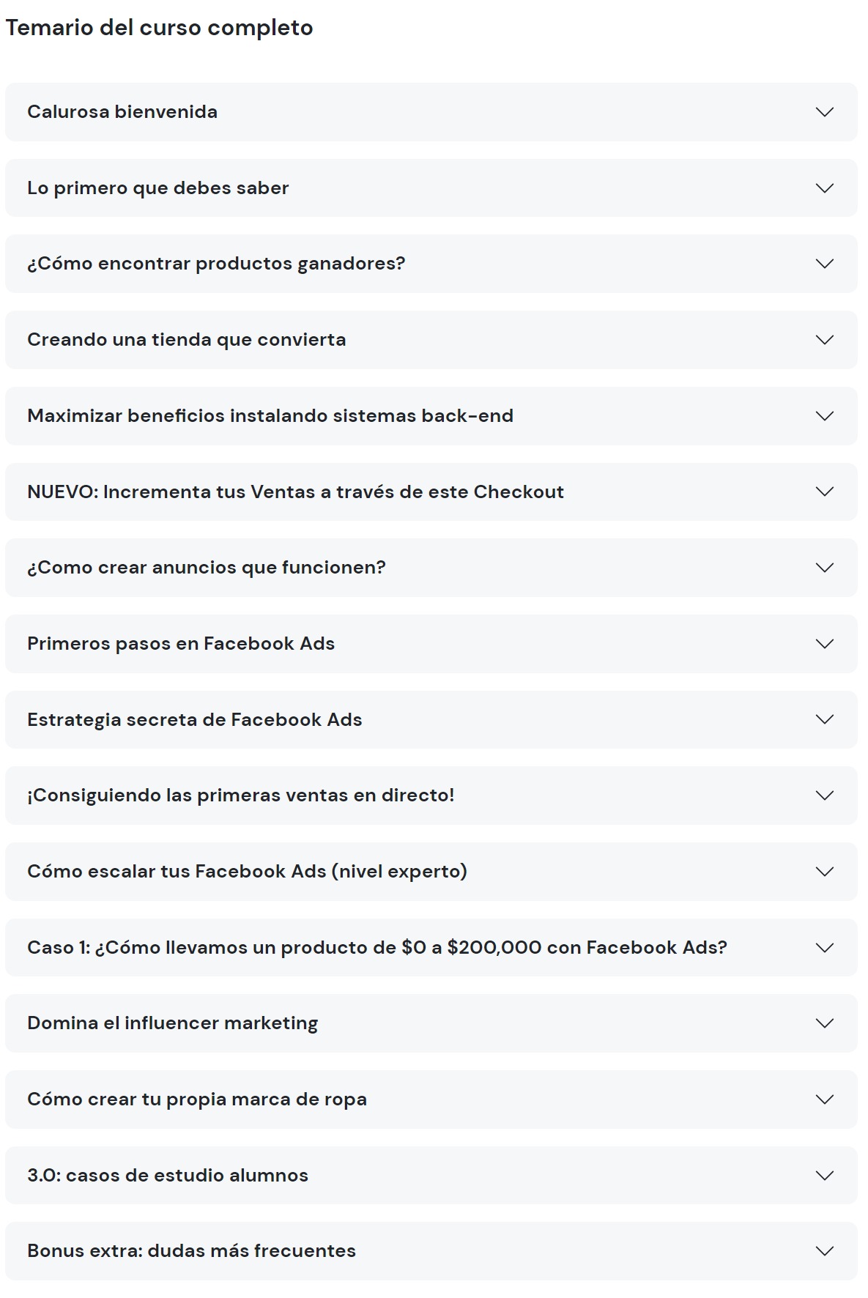Screen dimensions: 868x1298
Task: Click chevron for Maximizar beneficios sistemas back-end
Action: (x=824, y=416)
